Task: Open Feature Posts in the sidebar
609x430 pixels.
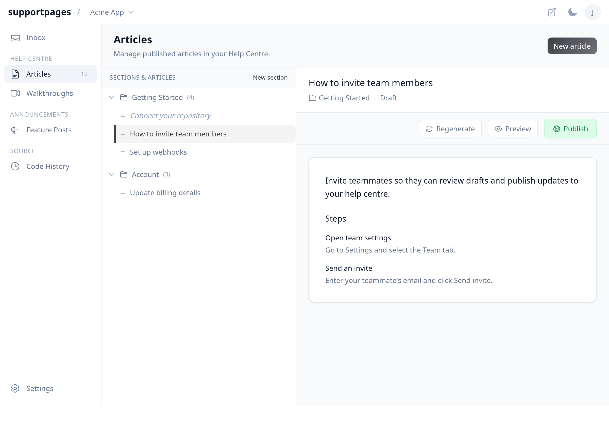Action: tap(50, 130)
